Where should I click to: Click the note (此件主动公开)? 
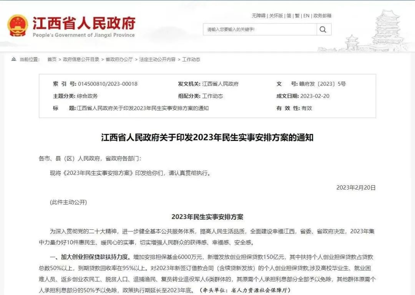tap(68, 202)
